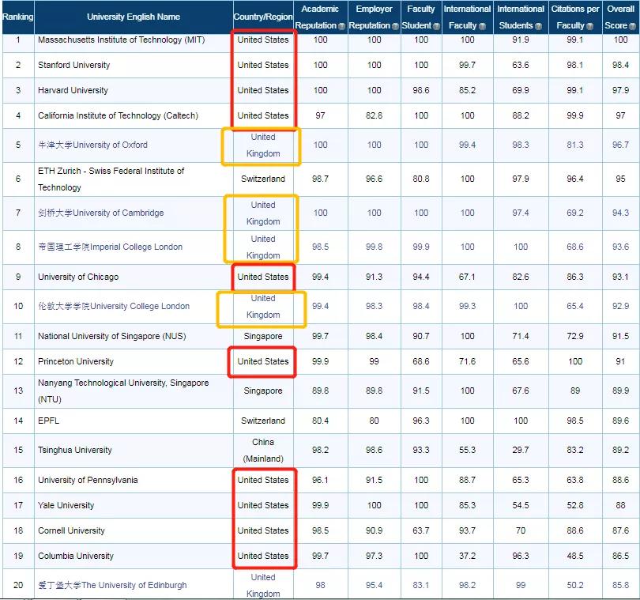Click the info icon beside International Faculty
The width and height of the screenshot is (640, 600).
484,26
